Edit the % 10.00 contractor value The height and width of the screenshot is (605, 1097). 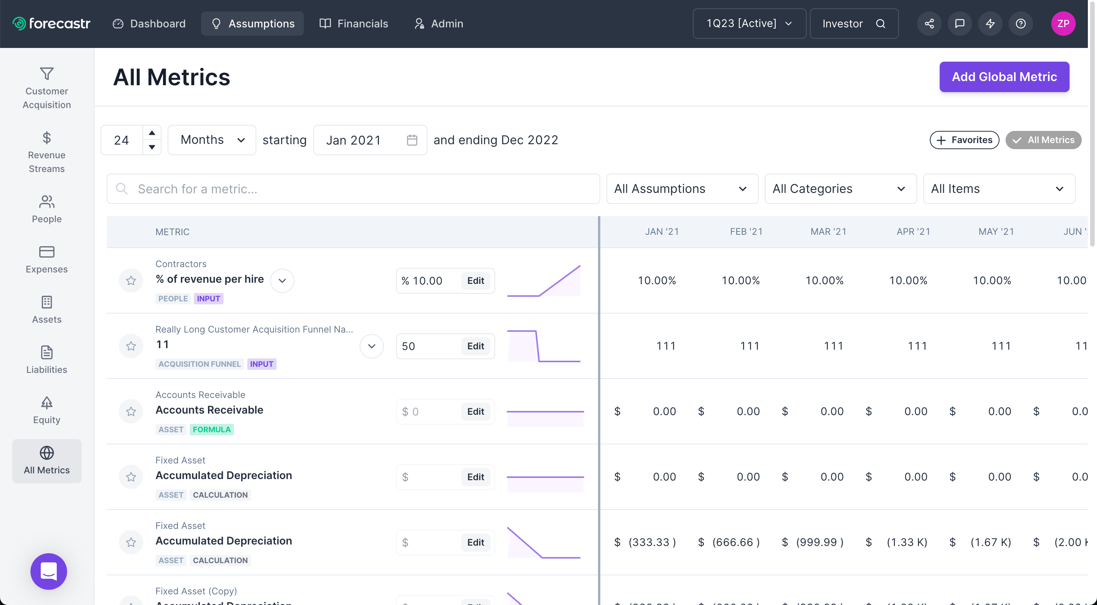click(x=476, y=280)
